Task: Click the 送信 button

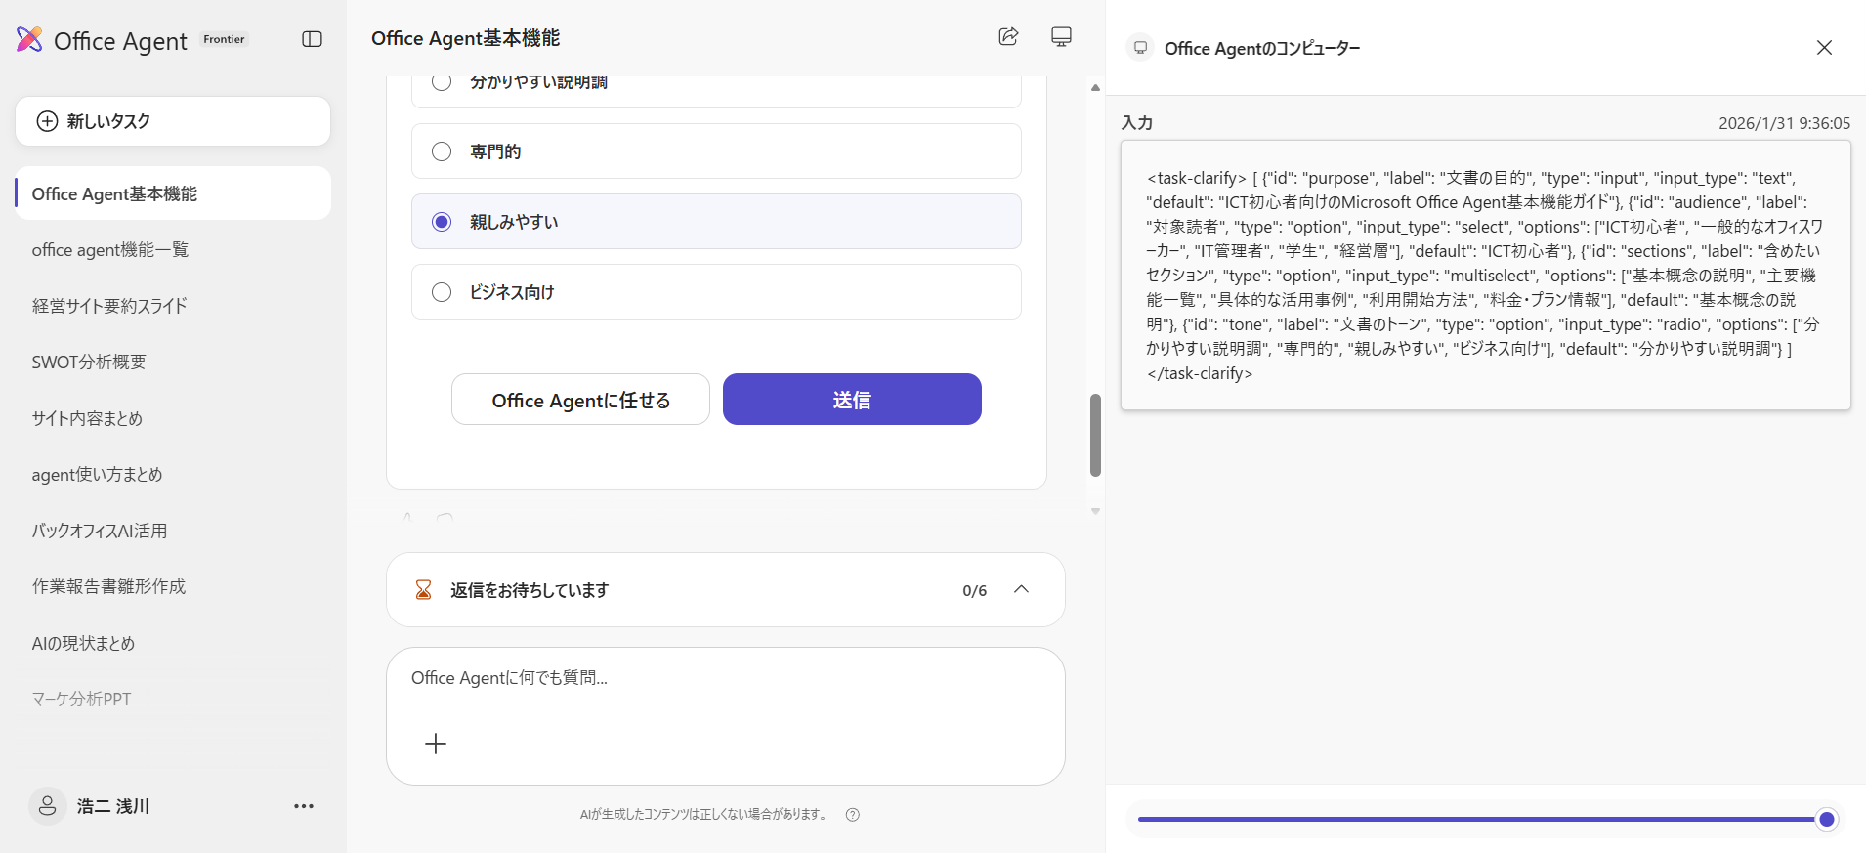Action: point(852,400)
